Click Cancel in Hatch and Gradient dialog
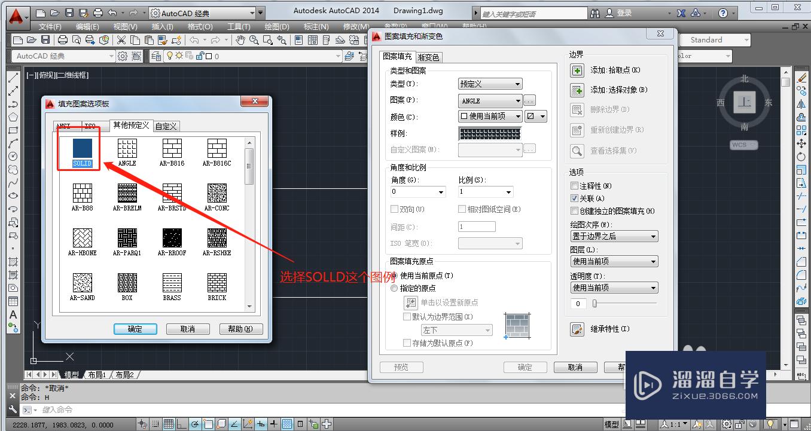The width and height of the screenshot is (811, 431). point(575,368)
